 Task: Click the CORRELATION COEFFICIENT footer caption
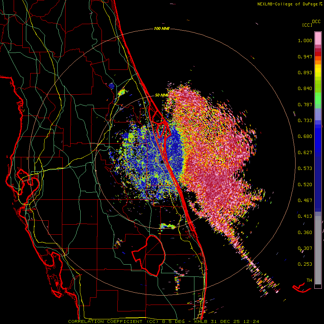pos(163,321)
